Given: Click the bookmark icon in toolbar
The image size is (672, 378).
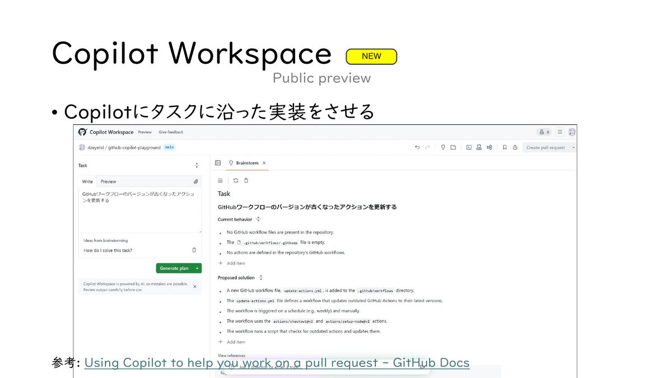Looking at the screenshot, I should pyautogui.click(x=505, y=147).
